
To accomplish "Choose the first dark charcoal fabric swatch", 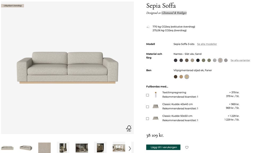I will [x=176, y=60].
